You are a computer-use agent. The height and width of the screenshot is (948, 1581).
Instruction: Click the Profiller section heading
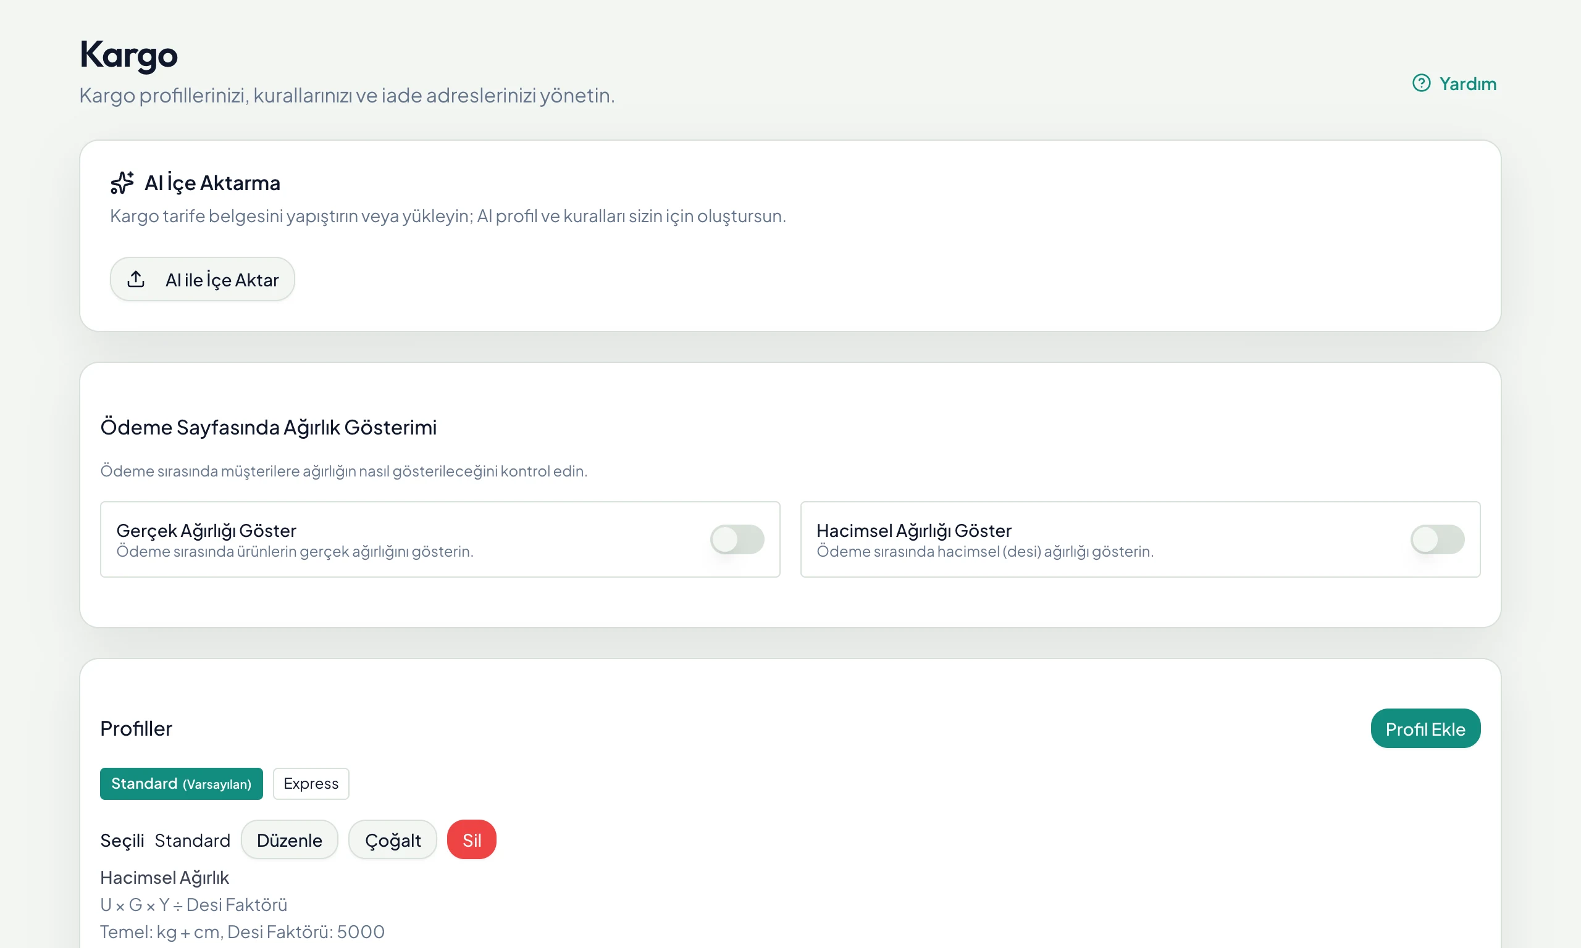136,728
